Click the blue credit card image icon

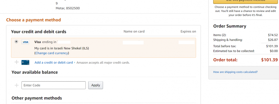(x=25, y=62)
